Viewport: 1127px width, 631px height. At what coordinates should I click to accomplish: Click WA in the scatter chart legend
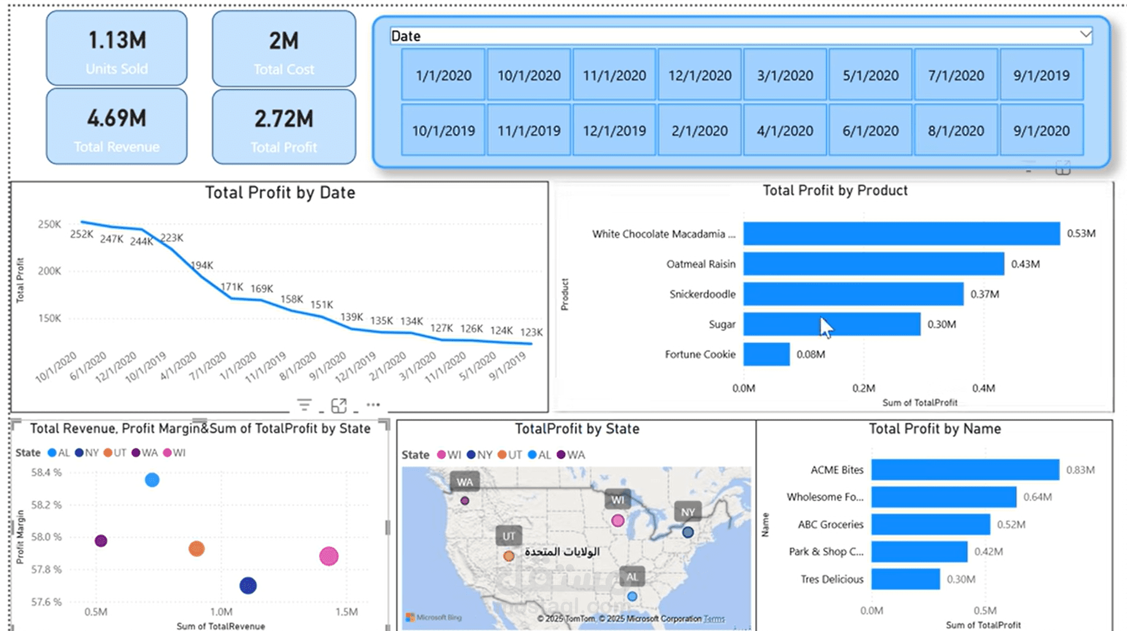click(x=145, y=453)
